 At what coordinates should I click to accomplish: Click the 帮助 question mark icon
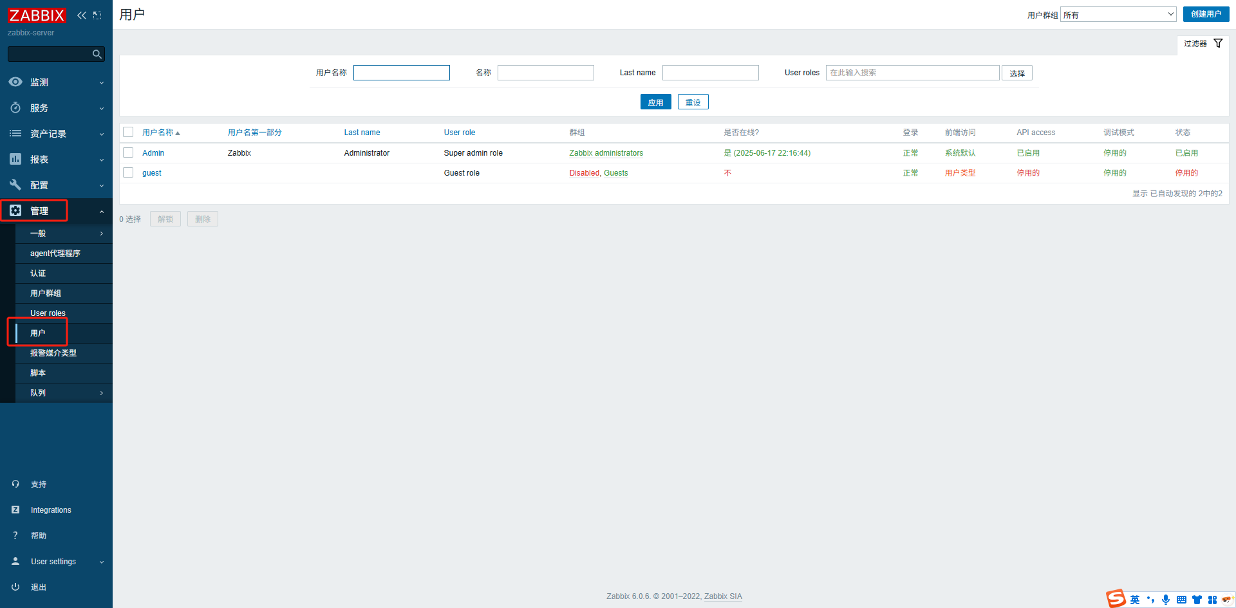coord(15,535)
